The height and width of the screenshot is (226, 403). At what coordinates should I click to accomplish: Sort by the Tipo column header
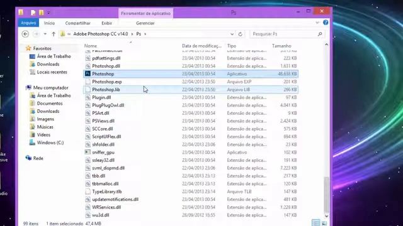click(x=231, y=46)
